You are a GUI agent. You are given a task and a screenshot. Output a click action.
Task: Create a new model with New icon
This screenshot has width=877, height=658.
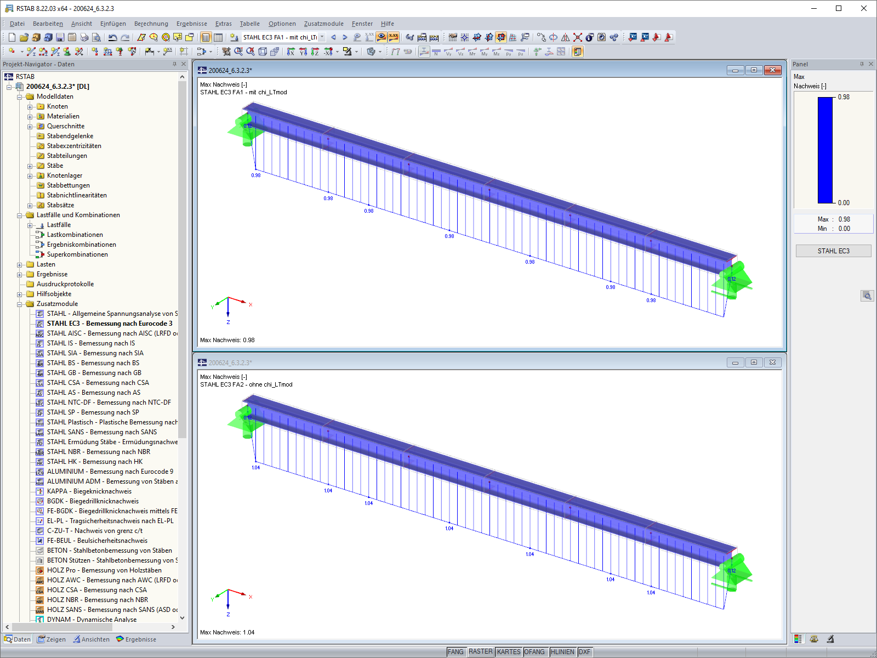point(12,37)
